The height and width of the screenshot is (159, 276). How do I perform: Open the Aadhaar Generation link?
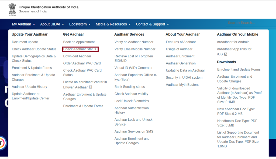181,63
